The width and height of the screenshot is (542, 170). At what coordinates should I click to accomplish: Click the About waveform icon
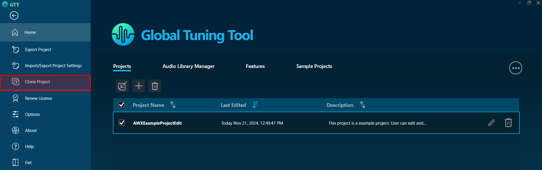[16, 130]
